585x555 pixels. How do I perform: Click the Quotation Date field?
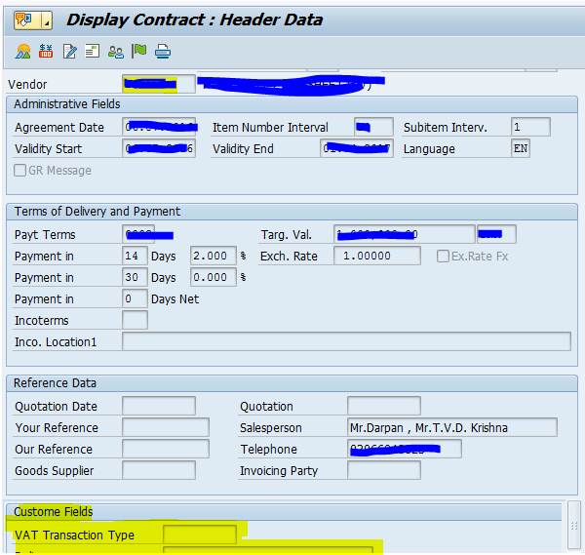click(159, 406)
